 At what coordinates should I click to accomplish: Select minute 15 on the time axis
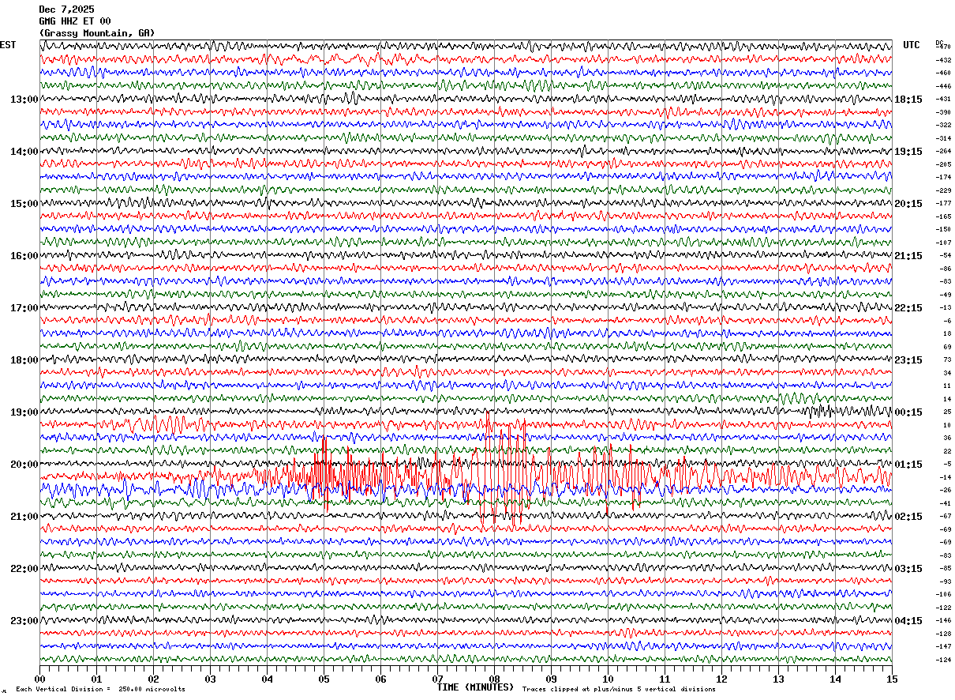pyautogui.click(x=892, y=679)
